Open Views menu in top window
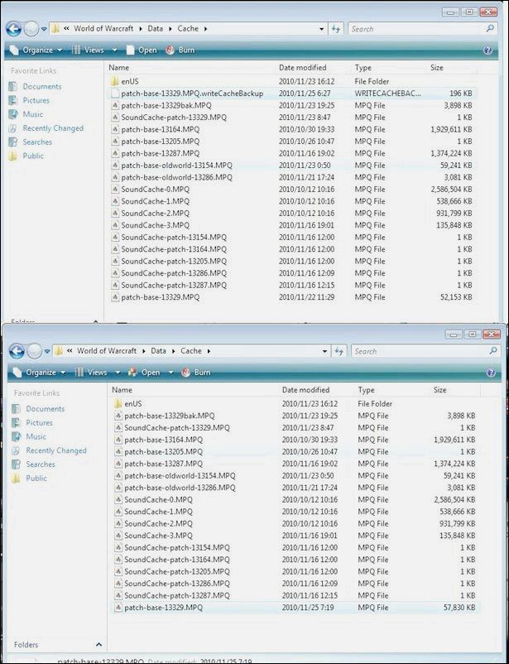Screen dimensions: 509x664 tap(94, 50)
